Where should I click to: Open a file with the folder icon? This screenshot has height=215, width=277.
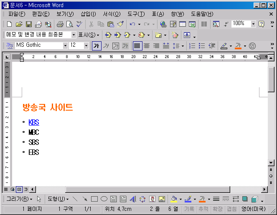[19, 24]
